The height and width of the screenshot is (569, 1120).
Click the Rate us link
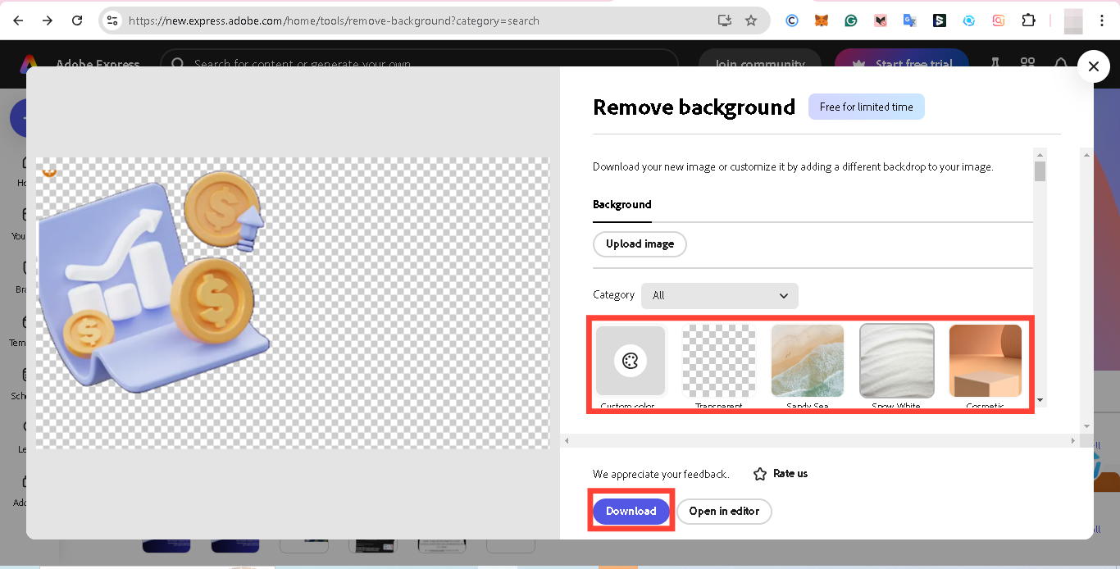pyautogui.click(x=790, y=473)
